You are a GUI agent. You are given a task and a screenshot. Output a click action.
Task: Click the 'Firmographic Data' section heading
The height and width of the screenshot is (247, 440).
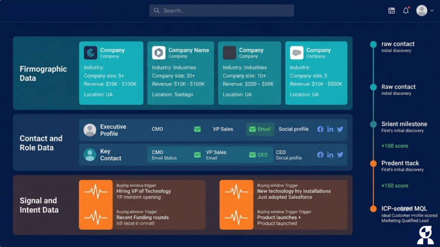[43, 73]
